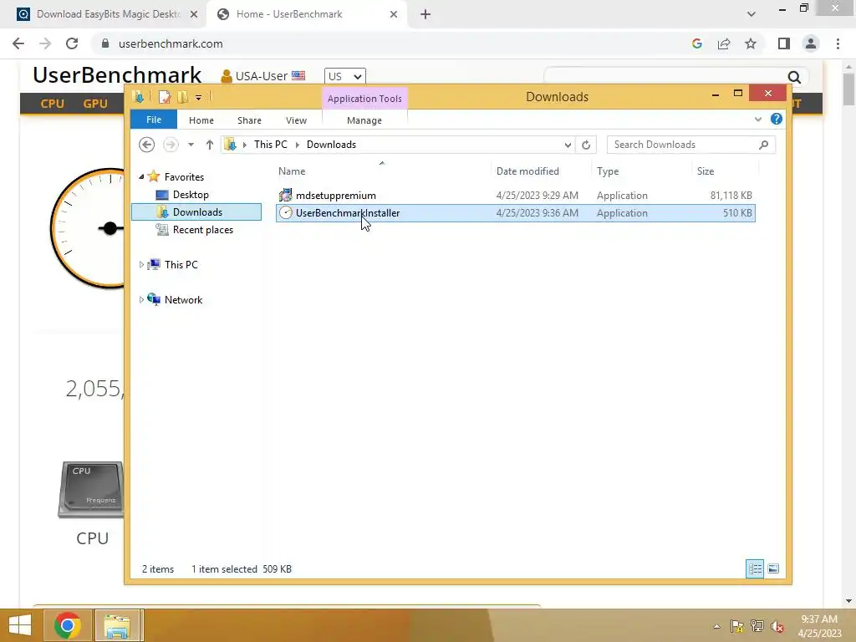Click This PC in address breadcrumb
Screen dimensions: 856x642
tap(270, 145)
